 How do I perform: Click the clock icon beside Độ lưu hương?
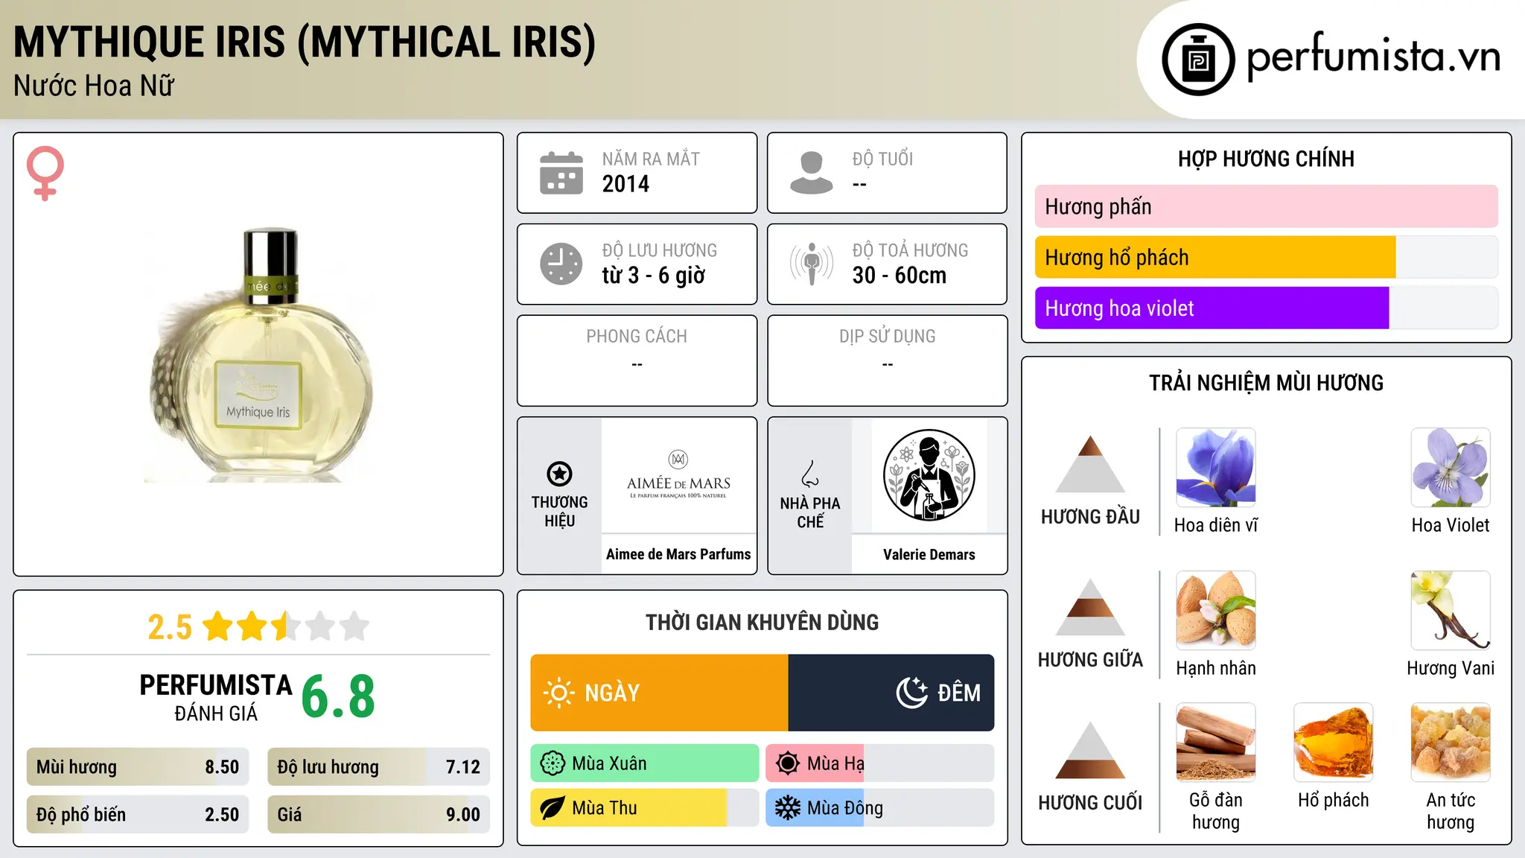pyautogui.click(x=561, y=264)
